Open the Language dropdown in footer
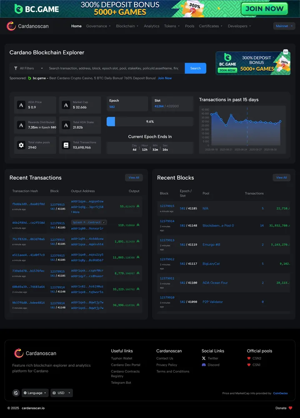This screenshot has height=418, width=300. click(35, 393)
